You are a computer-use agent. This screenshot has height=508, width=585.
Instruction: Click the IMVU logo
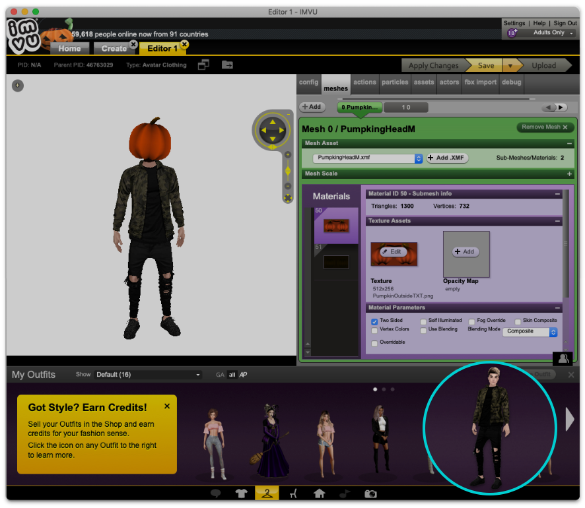pos(24,36)
